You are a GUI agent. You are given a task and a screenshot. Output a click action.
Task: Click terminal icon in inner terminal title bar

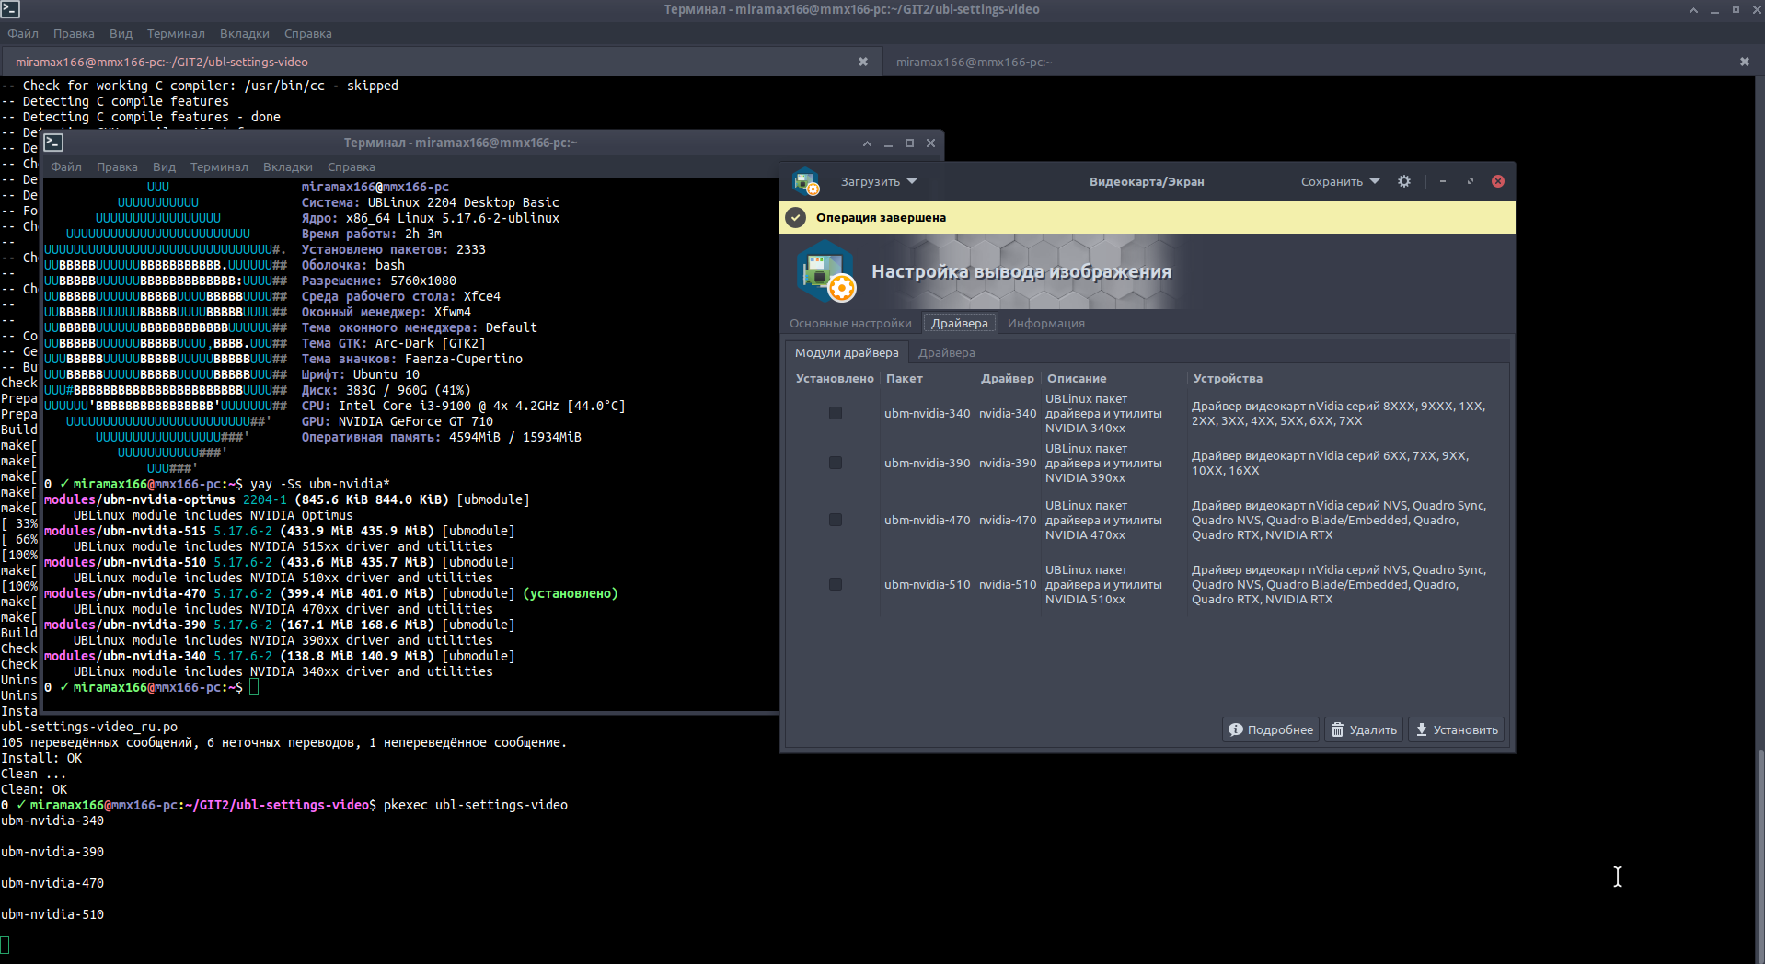[53, 143]
